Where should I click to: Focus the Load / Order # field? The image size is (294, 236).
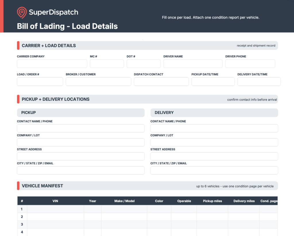click(x=40, y=82)
